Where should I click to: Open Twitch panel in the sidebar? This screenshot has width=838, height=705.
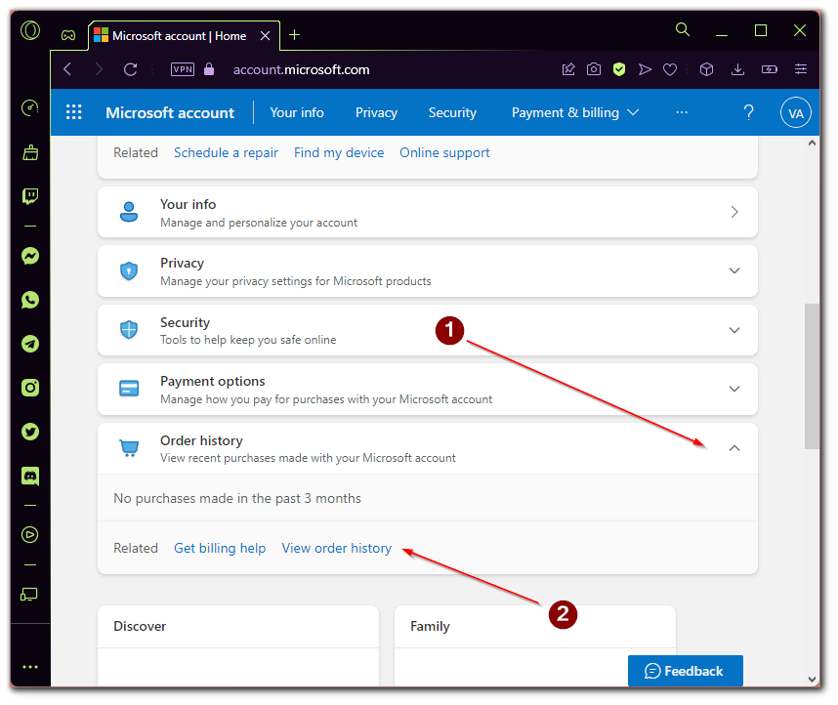point(30,196)
